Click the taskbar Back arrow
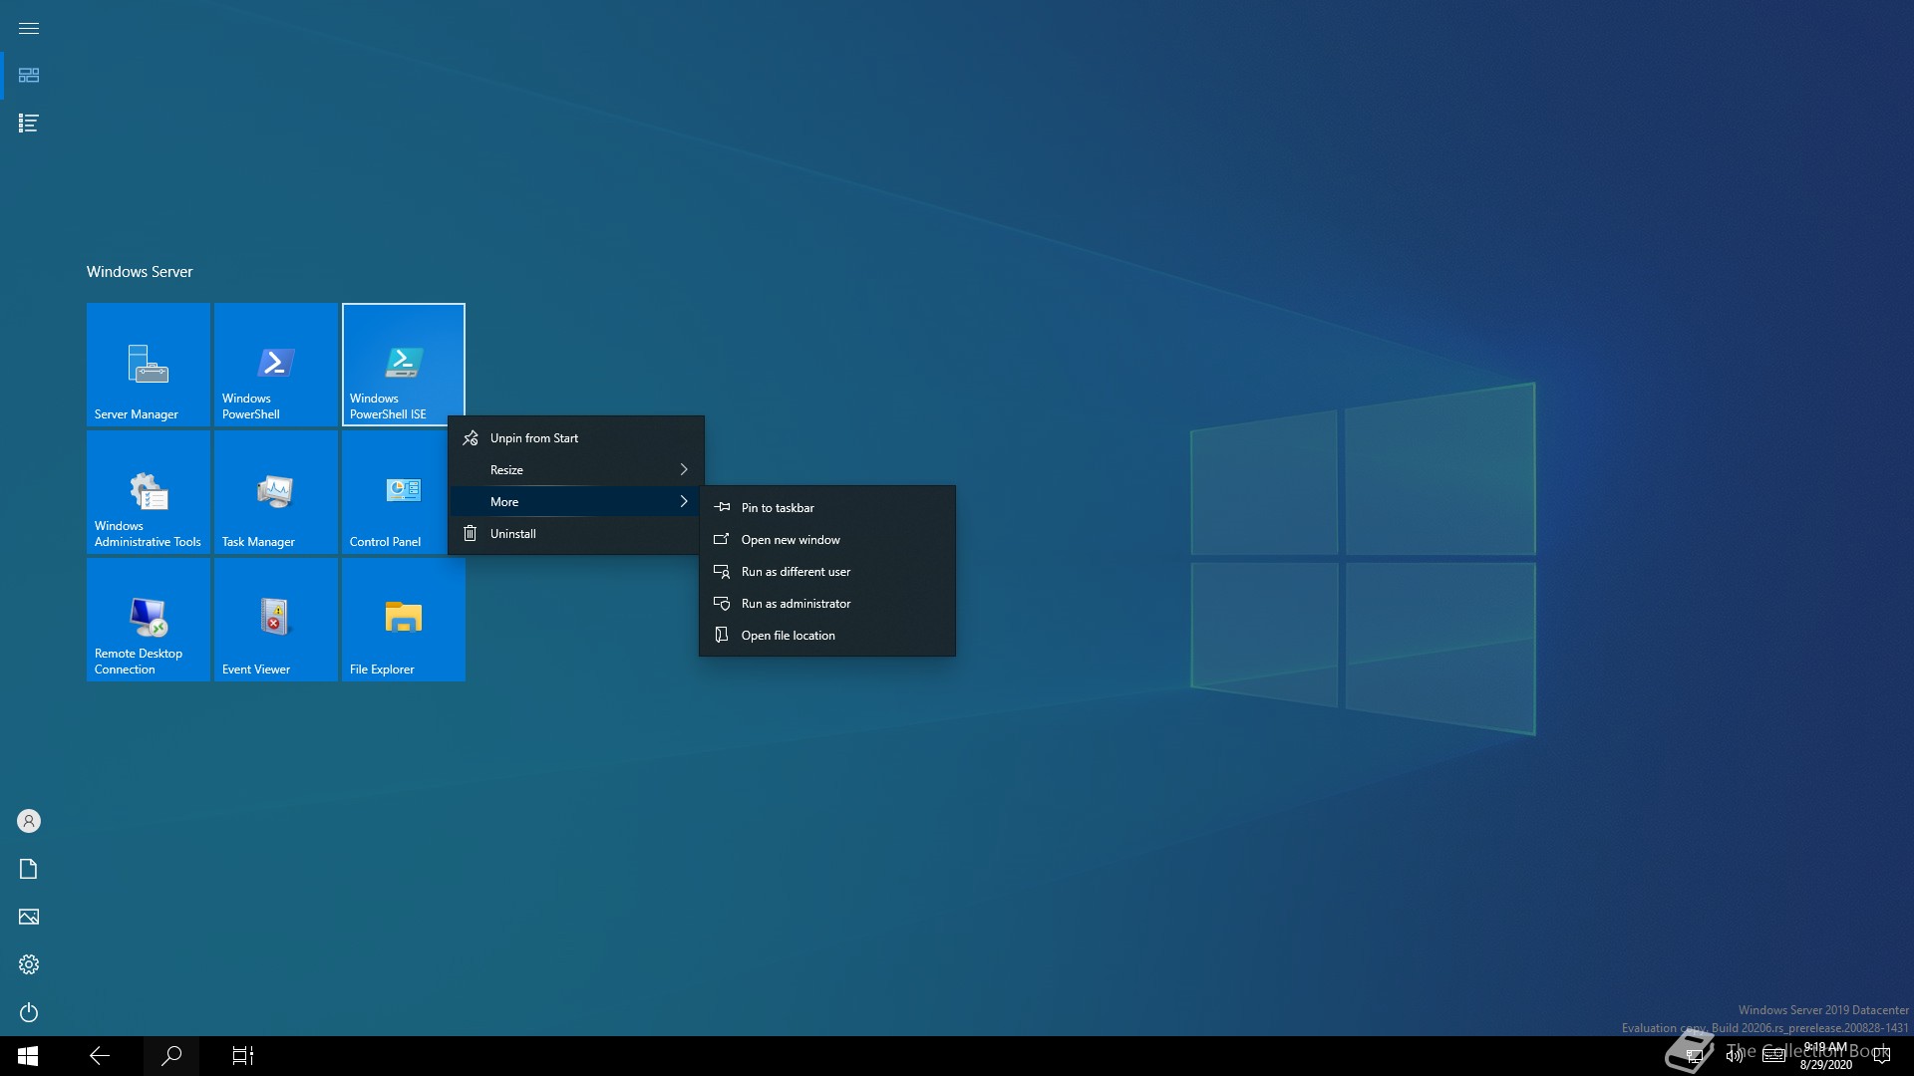Image resolution: width=1914 pixels, height=1076 pixels. pyautogui.click(x=100, y=1056)
